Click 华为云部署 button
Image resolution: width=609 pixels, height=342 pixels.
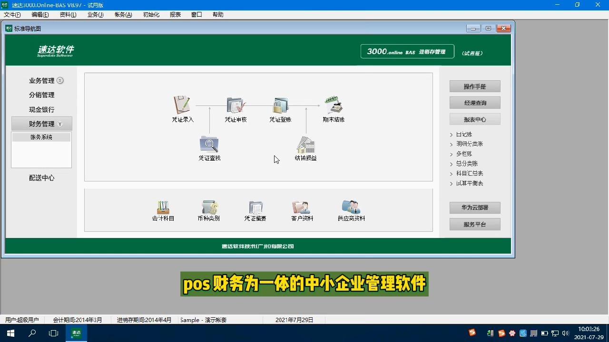tap(475, 208)
